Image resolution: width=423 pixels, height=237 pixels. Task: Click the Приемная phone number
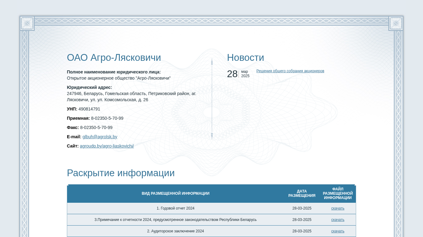pyautogui.click(x=107, y=118)
